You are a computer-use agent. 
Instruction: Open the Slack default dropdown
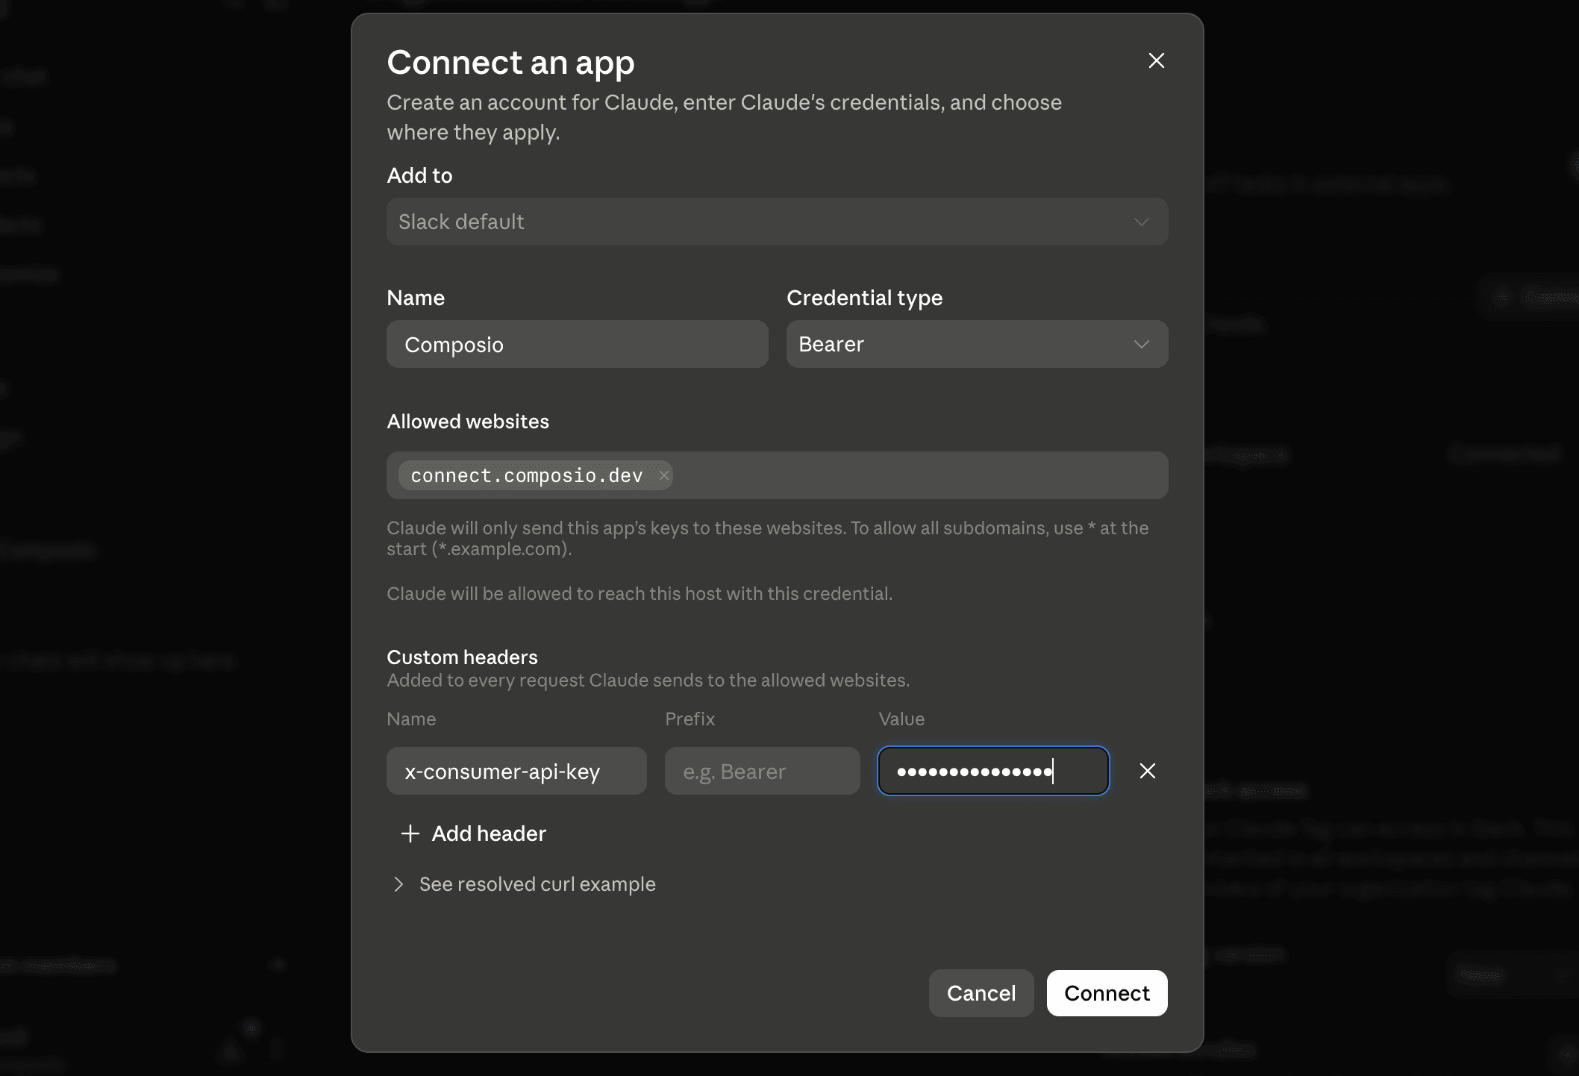pos(777,222)
